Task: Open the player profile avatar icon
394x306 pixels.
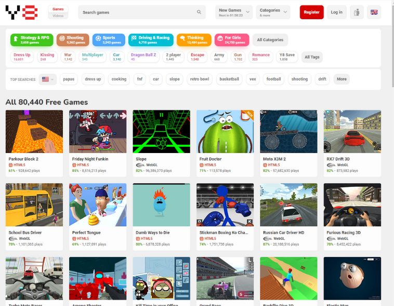Action: click(357, 12)
